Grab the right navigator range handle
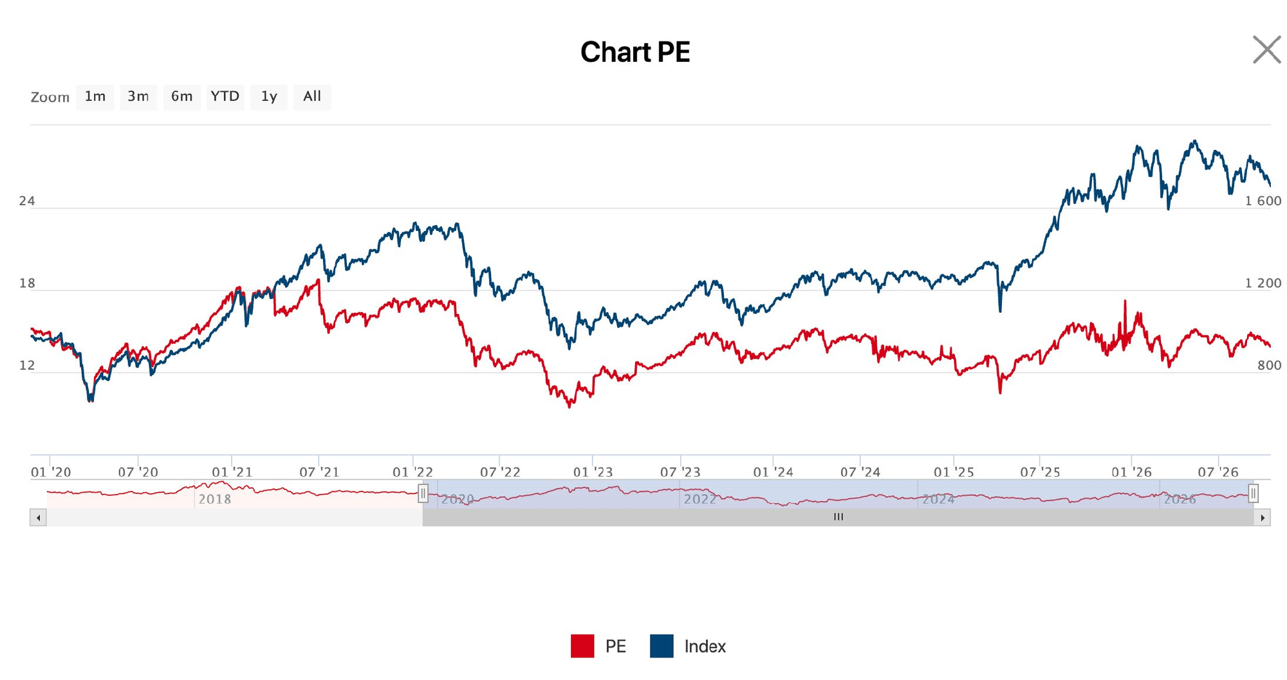The height and width of the screenshot is (680, 1287). (1253, 493)
